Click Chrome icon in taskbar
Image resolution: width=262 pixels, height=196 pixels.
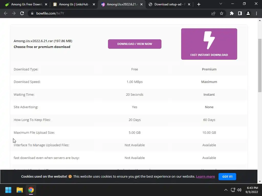[31, 190]
